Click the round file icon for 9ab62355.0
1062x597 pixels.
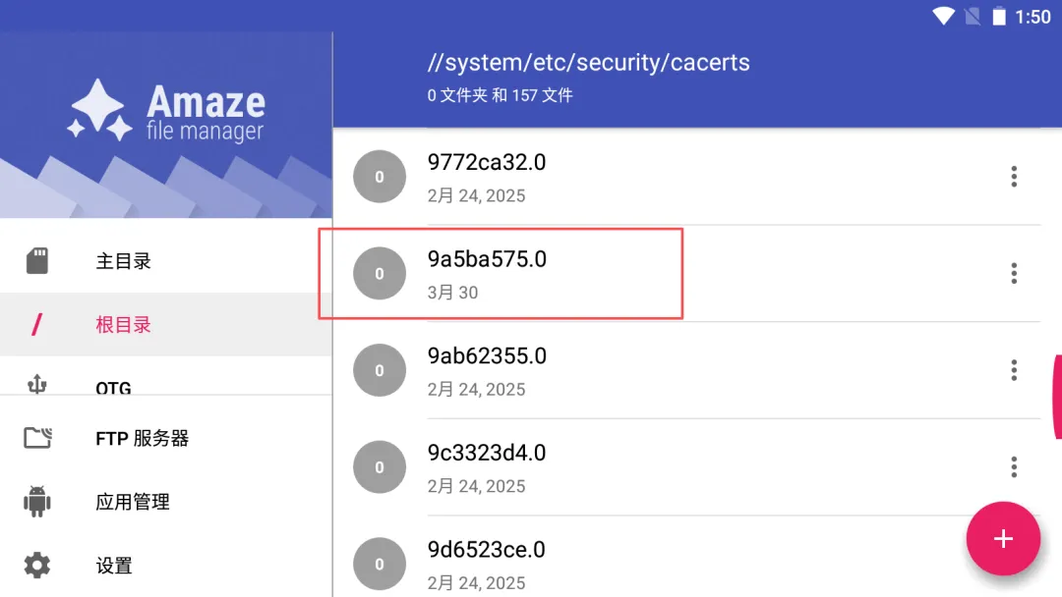[x=380, y=370]
